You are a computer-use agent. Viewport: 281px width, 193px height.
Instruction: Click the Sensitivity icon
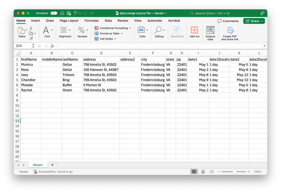tap(176, 30)
